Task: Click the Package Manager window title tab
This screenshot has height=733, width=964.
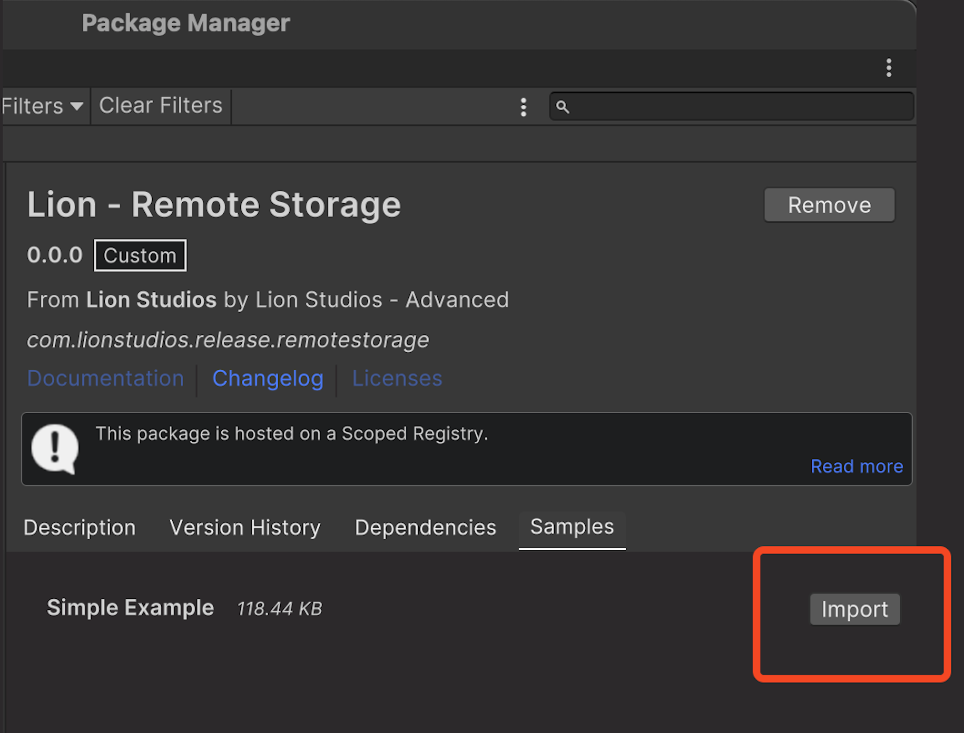Action: click(185, 24)
